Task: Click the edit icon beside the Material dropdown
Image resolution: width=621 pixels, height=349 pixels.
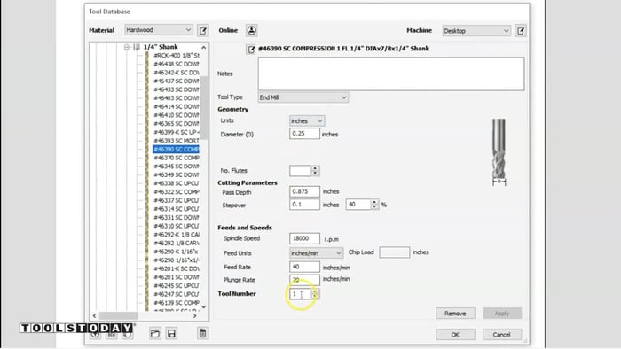Action: [203, 30]
